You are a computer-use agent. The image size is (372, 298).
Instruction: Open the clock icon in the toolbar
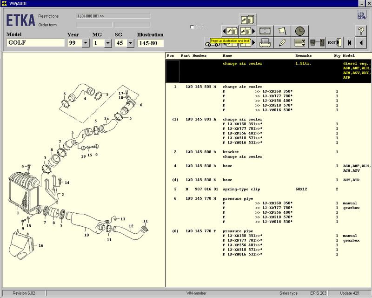(x=299, y=31)
